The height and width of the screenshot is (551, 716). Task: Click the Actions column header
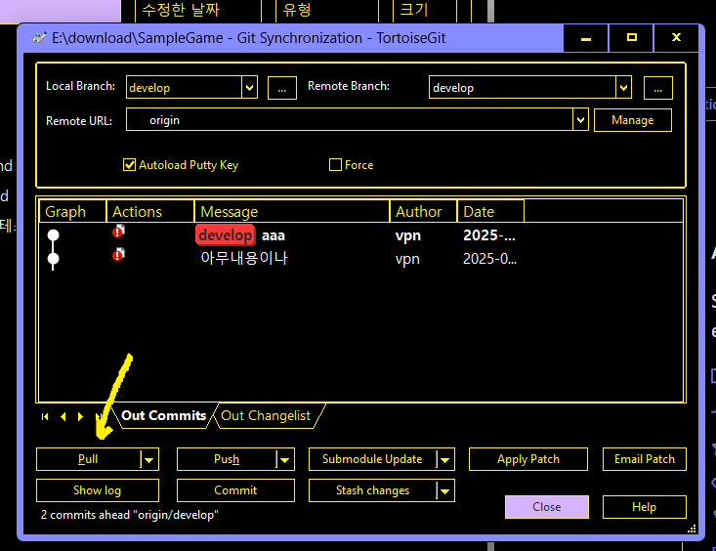tap(150, 212)
